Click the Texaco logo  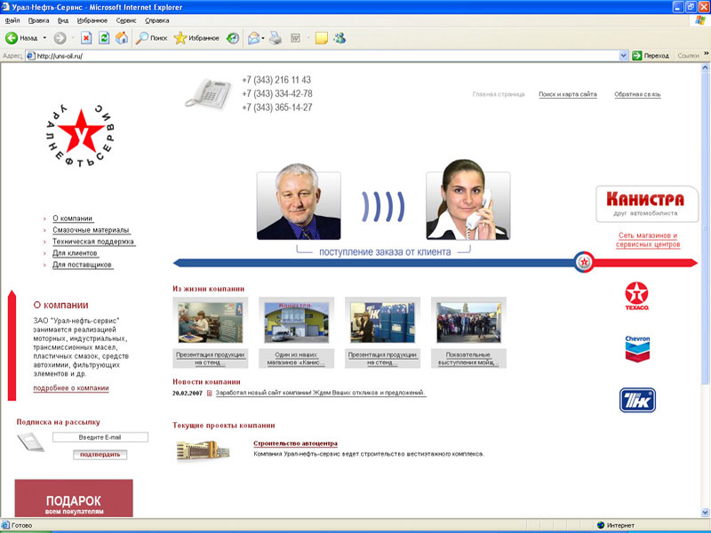(637, 296)
